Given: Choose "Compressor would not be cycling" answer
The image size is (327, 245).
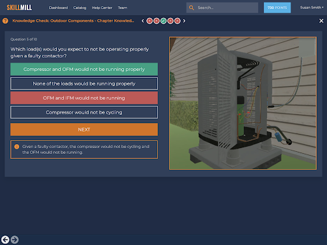Looking at the screenshot, I should pyautogui.click(x=84, y=112).
